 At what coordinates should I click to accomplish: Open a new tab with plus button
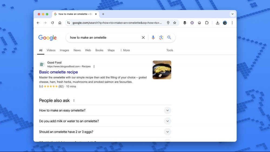click(103, 14)
